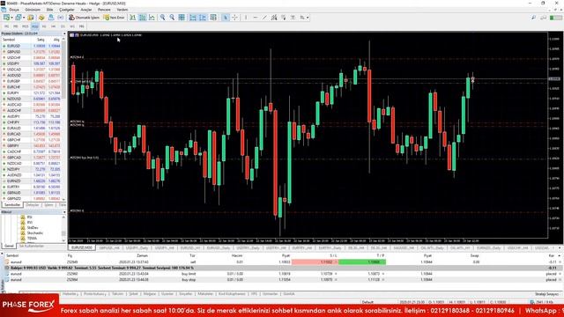Viewport: 564px width, 317px height.
Task: Open the Ekle menu
Action: coord(49,10)
